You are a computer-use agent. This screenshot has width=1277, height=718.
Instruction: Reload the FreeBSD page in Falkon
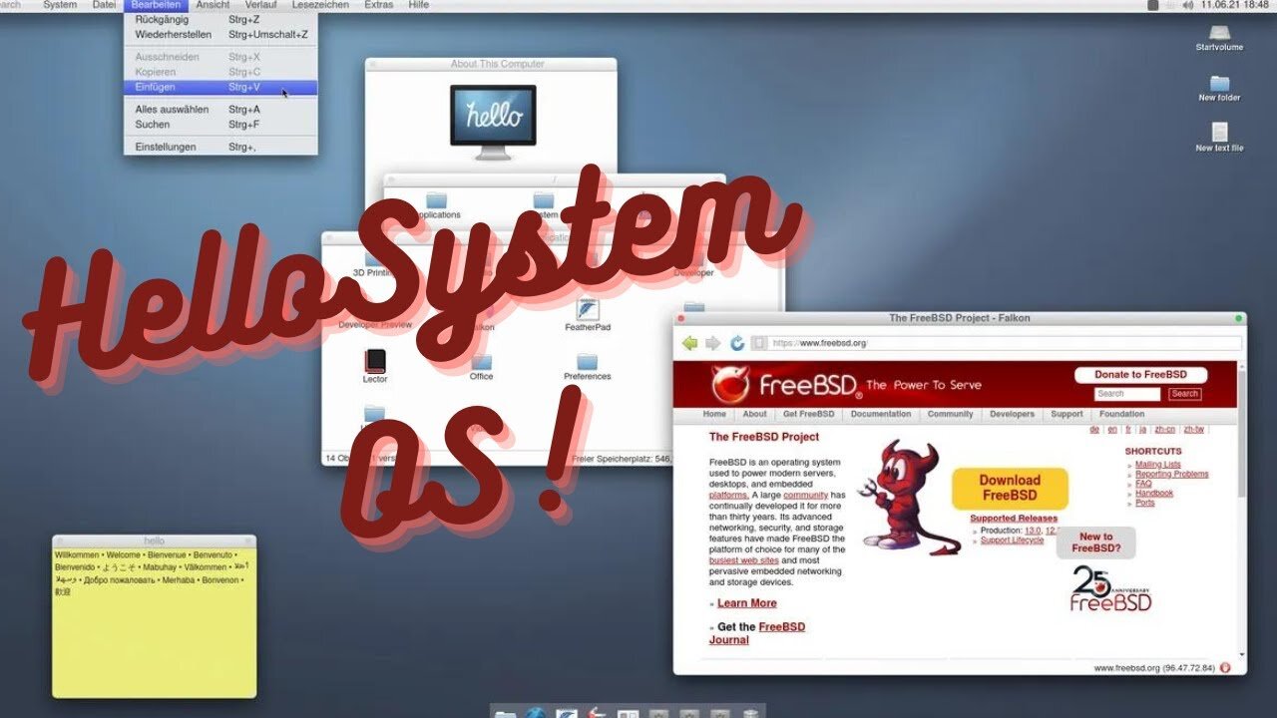click(x=735, y=341)
